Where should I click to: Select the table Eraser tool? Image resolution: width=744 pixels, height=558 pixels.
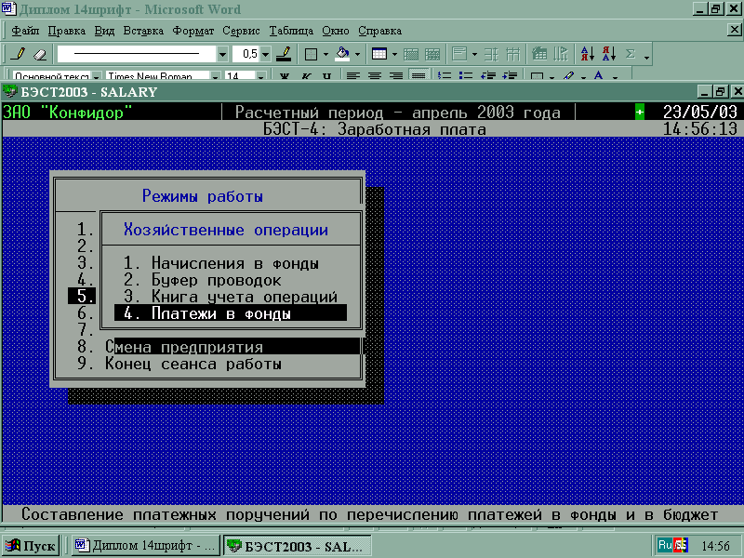40,54
